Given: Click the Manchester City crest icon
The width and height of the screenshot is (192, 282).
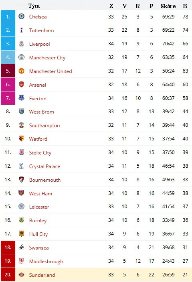Looking at the screenshot, I should [21, 57].
